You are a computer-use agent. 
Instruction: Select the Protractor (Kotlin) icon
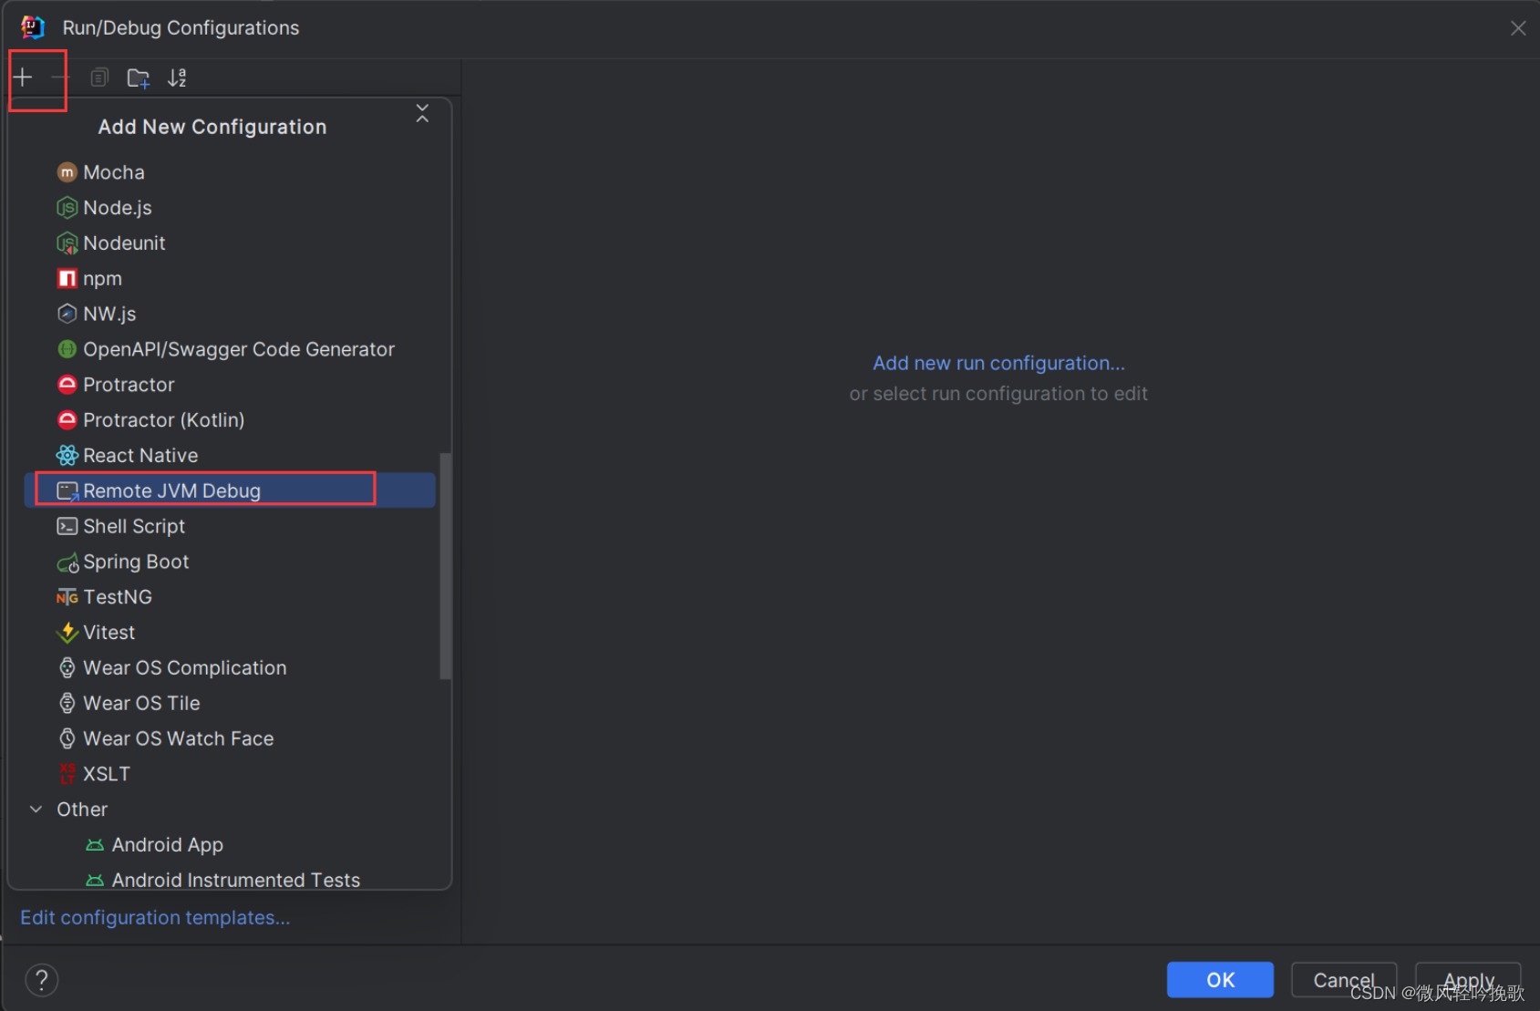point(67,420)
